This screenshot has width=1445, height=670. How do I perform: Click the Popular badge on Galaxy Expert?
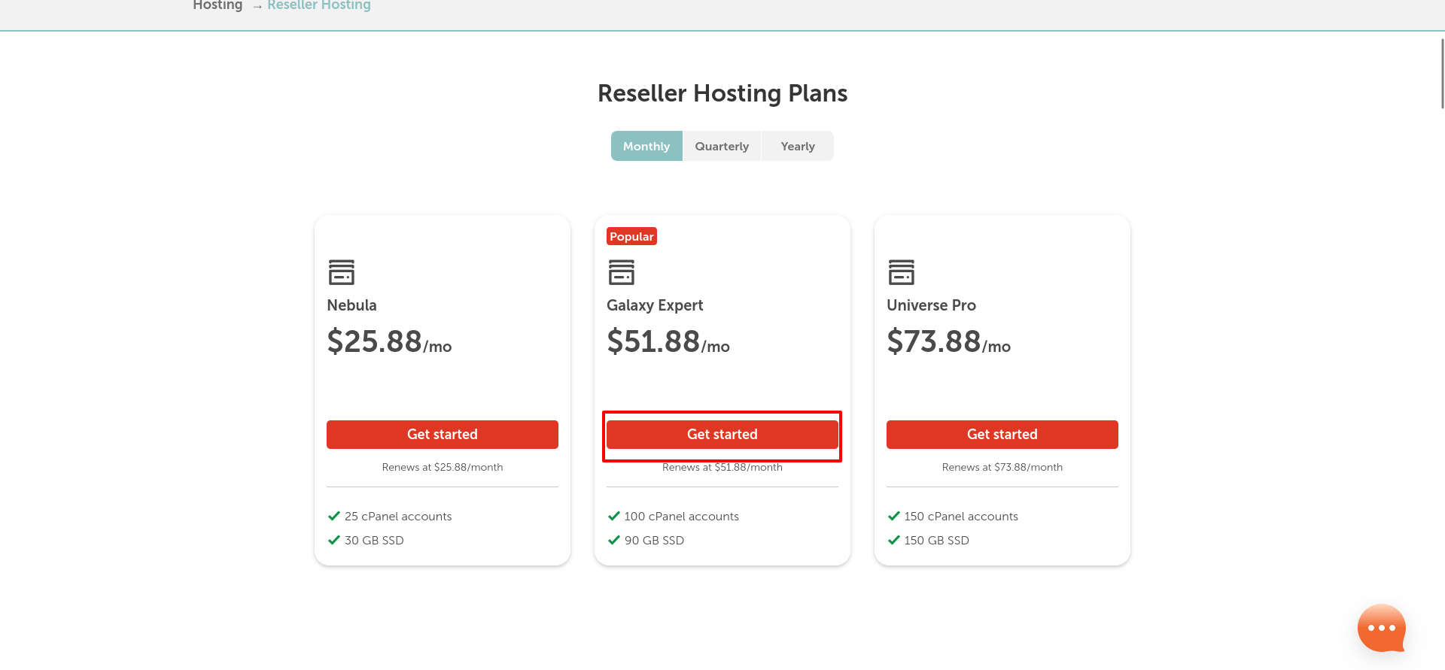coord(631,236)
